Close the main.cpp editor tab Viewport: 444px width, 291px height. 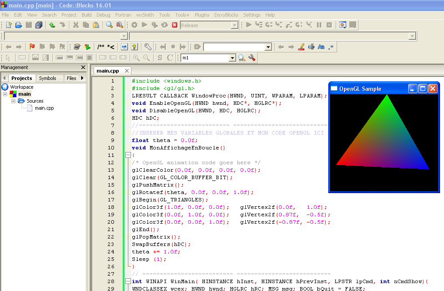pos(127,71)
